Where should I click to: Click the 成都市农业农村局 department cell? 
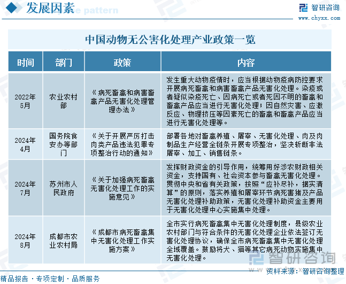63,241
